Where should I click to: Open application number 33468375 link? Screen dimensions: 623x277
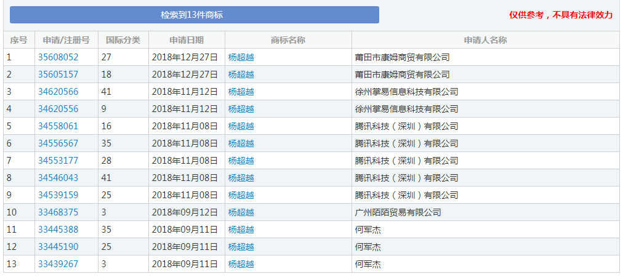click(x=58, y=212)
